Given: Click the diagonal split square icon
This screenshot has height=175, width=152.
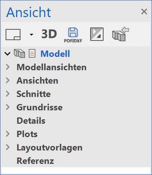Looking at the screenshot, I should coord(97,34).
